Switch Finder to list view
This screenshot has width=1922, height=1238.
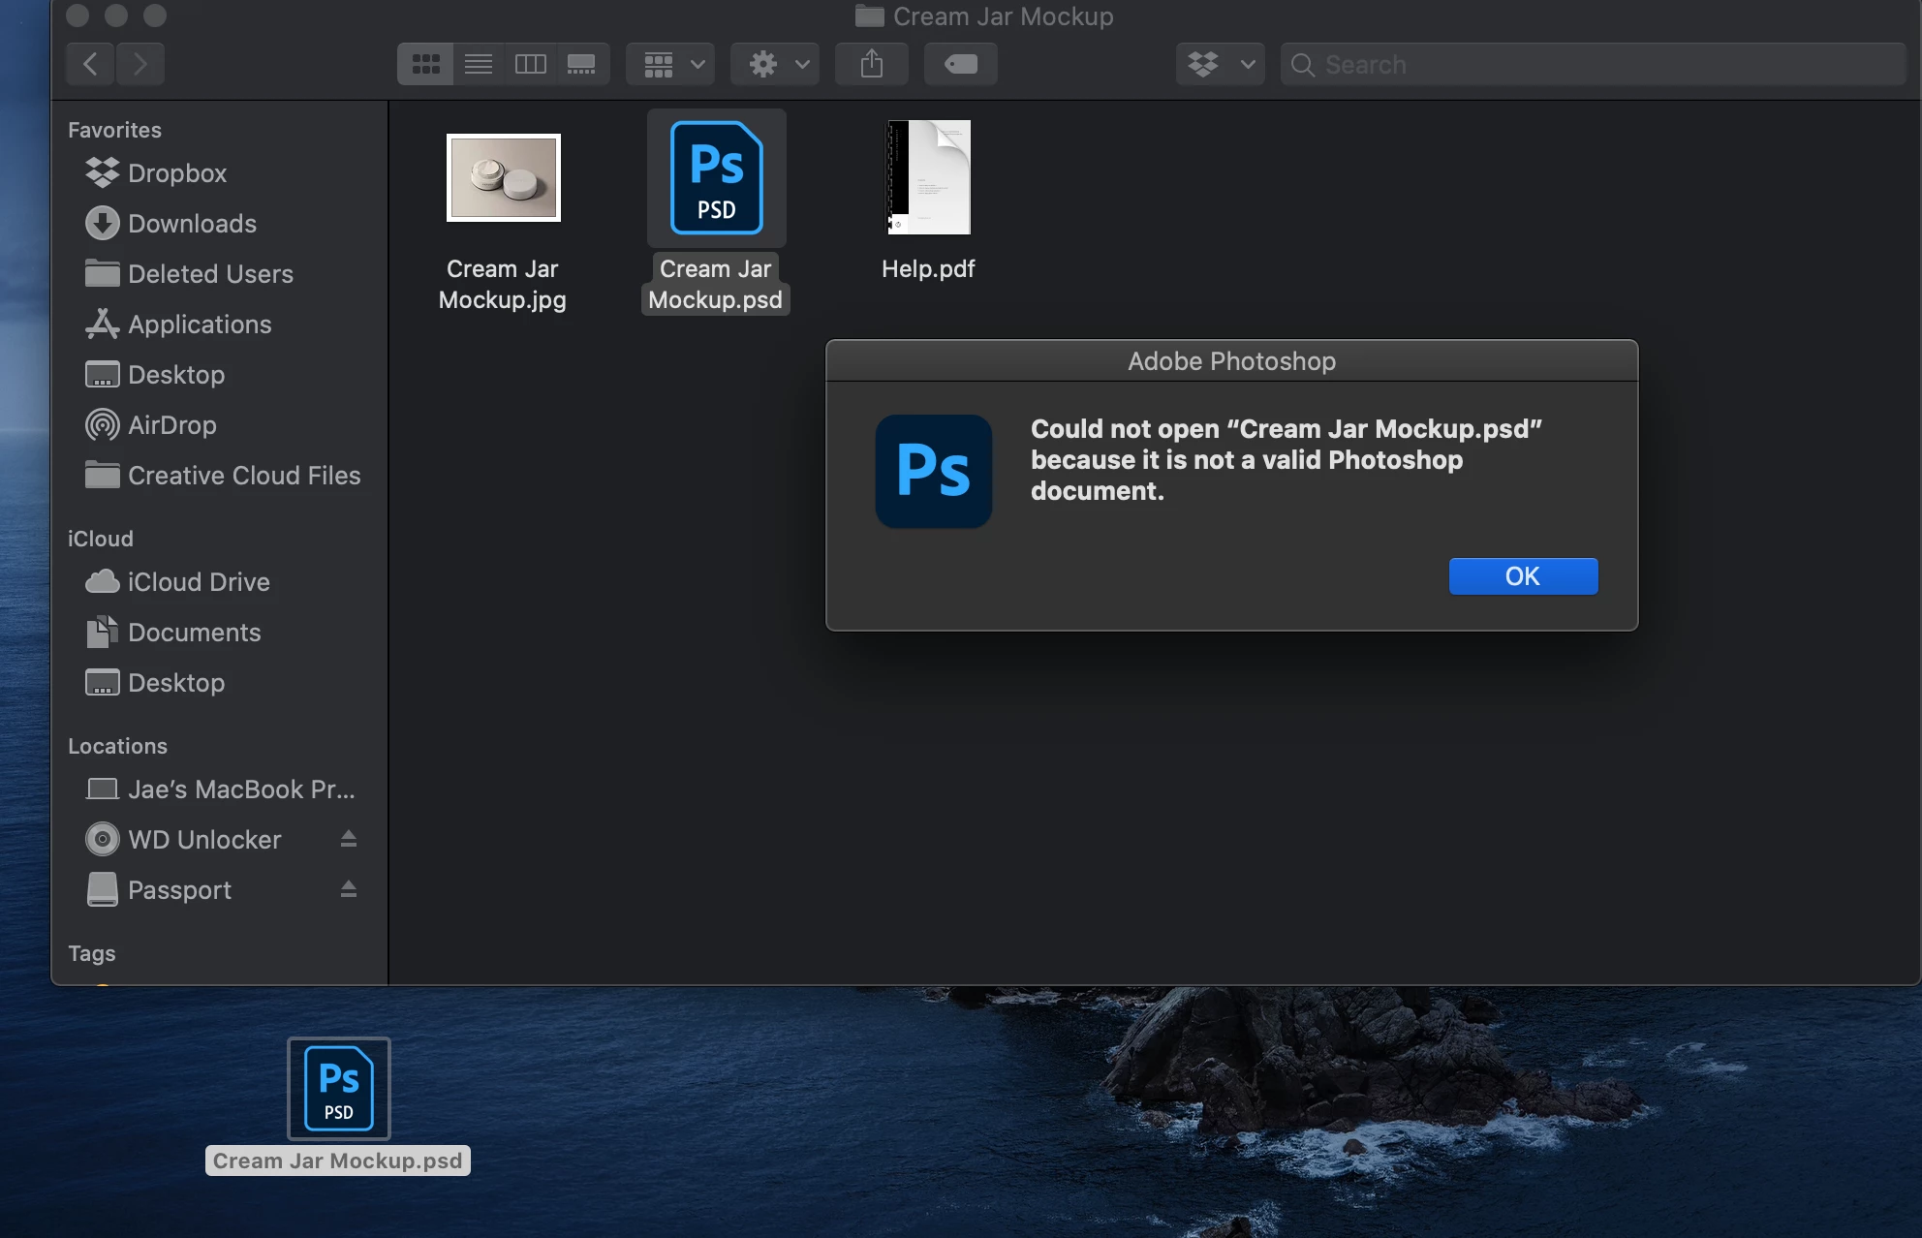tap(479, 64)
